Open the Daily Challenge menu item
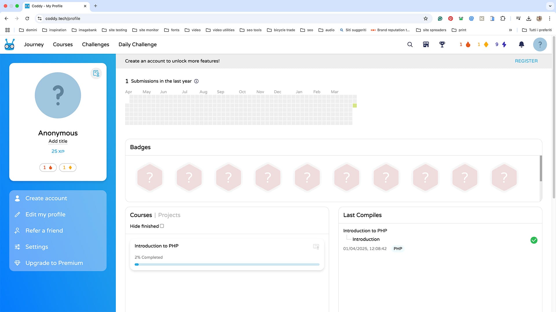Screen dimensions: 556x312 click(138, 44)
